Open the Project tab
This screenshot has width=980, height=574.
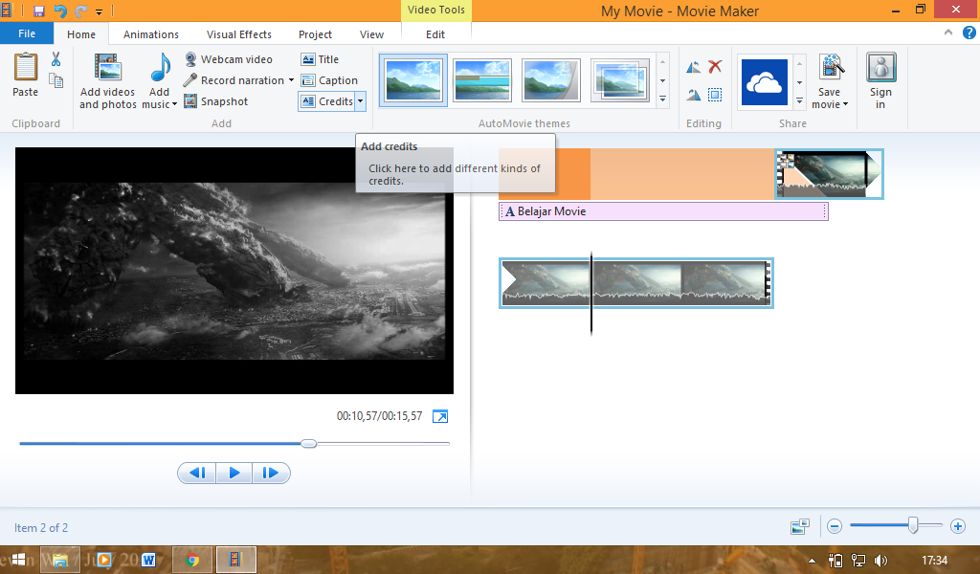pyautogui.click(x=315, y=34)
